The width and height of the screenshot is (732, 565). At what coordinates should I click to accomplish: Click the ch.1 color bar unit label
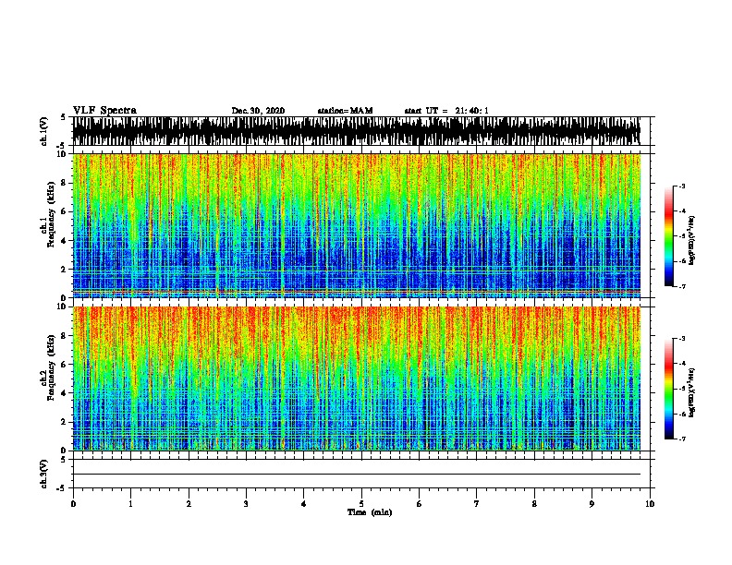point(692,240)
